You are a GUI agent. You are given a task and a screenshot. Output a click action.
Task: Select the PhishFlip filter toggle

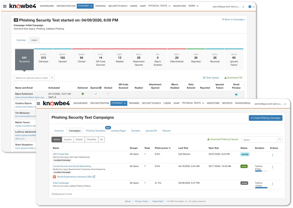91,140
